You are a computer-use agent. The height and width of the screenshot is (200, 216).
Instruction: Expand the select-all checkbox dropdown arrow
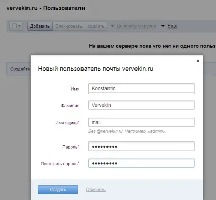(19, 26)
